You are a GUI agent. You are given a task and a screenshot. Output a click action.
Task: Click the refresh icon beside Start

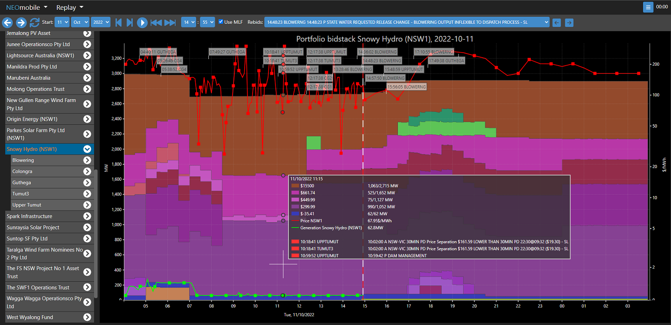coord(34,22)
